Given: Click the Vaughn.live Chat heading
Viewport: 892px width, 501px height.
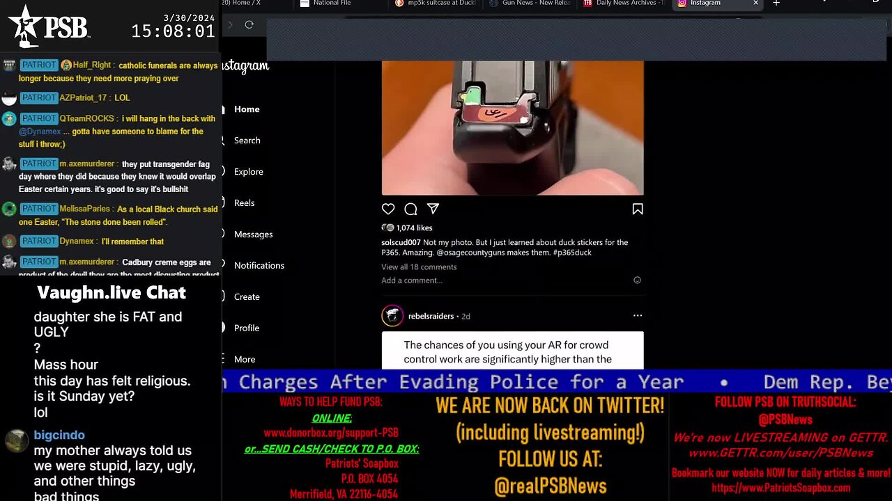Looking at the screenshot, I should 111,293.
